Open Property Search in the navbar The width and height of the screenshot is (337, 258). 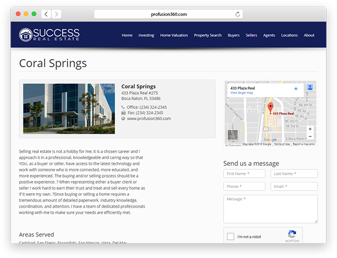pos(207,35)
